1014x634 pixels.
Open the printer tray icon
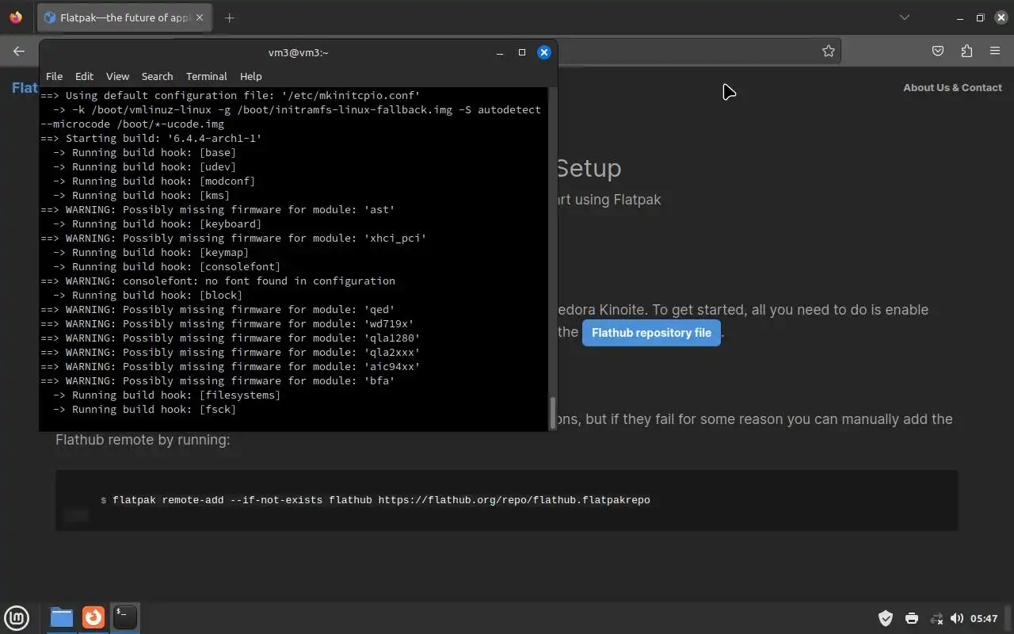[911, 618]
